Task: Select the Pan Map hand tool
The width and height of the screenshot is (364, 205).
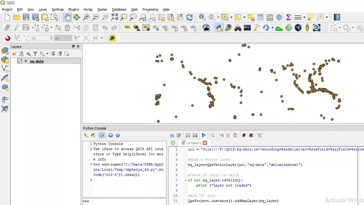Action: (x=67, y=17)
